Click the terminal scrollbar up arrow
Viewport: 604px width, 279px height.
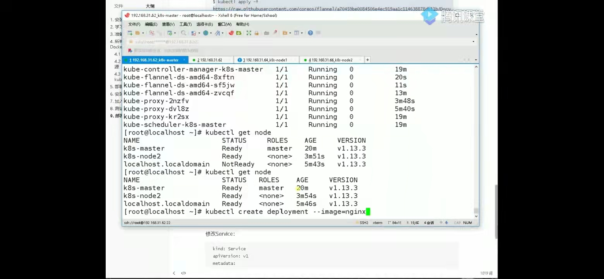476,67
